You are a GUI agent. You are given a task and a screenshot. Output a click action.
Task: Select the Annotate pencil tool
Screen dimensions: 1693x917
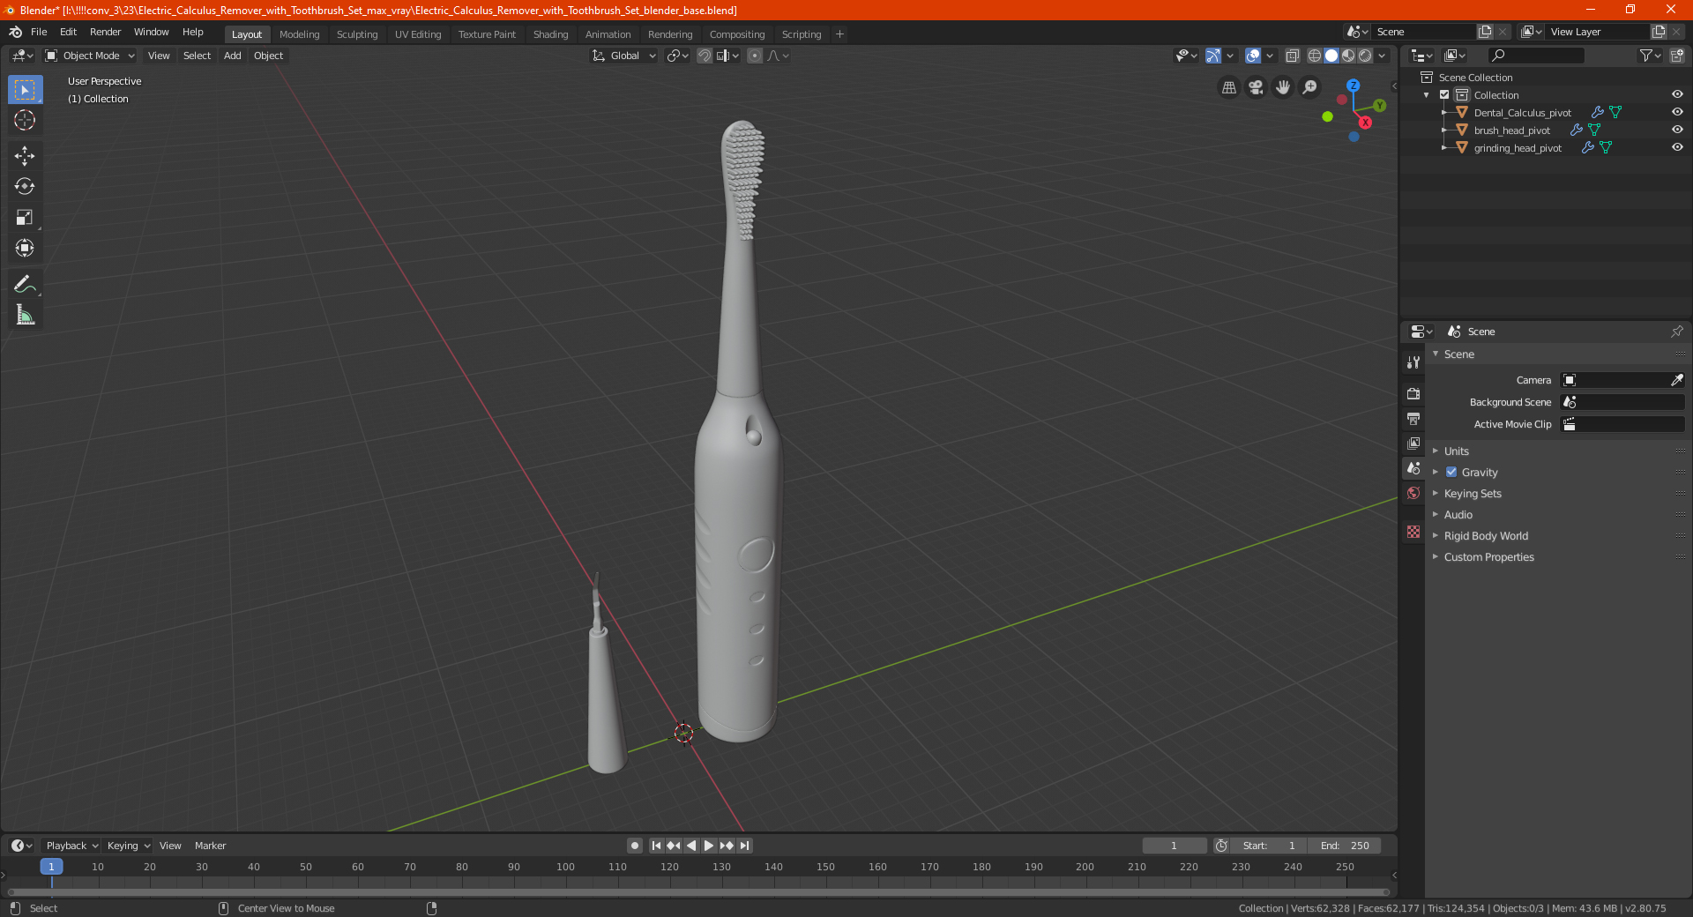[25, 284]
